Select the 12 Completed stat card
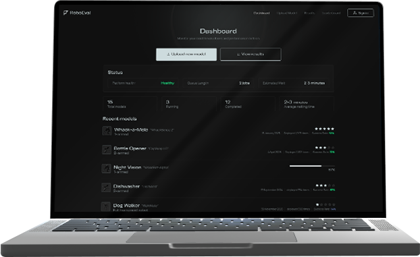This screenshot has width=420, height=257. click(x=248, y=104)
